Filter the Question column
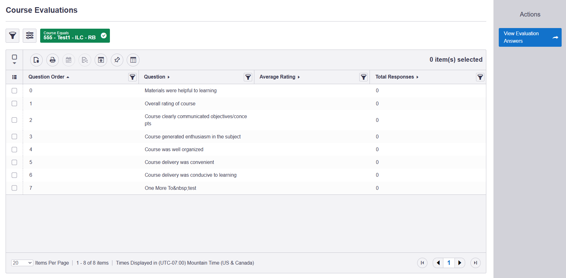Screen dimensions: 566x278 click(x=248, y=77)
